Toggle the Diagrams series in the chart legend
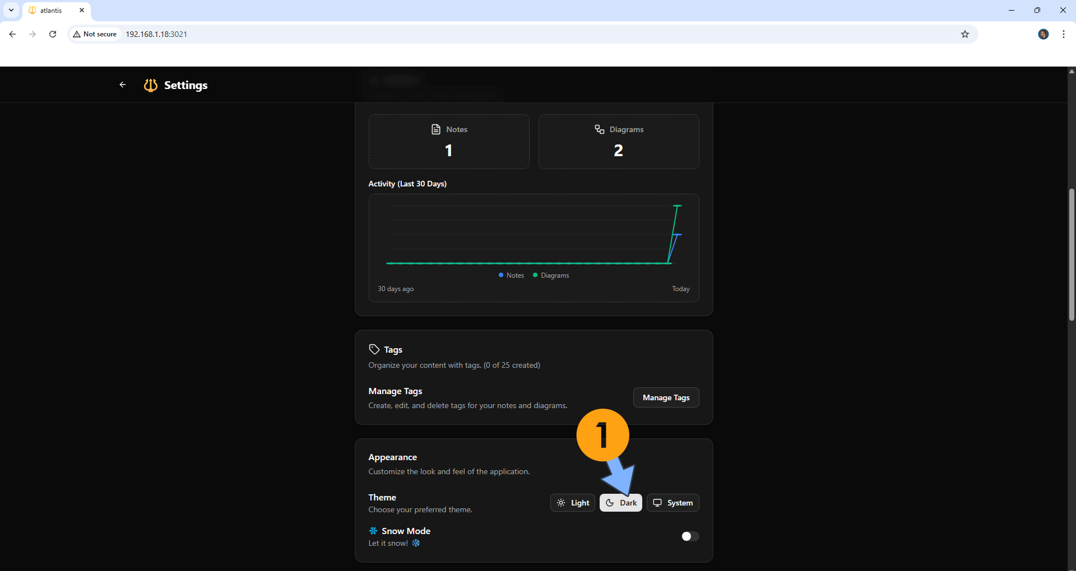Image resolution: width=1076 pixels, height=571 pixels. pyautogui.click(x=551, y=275)
